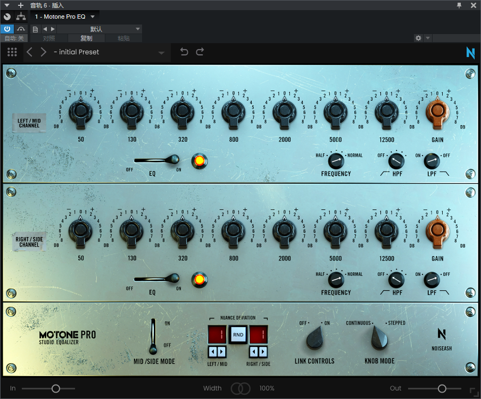This screenshot has width=481, height=399.
Task: Toggle the Right/Side LPF knob
Action: click(432, 280)
